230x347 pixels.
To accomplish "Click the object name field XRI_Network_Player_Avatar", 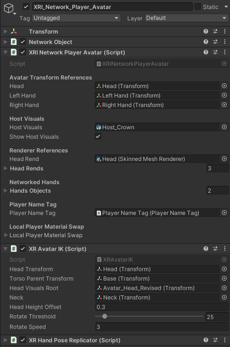I will click(x=113, y=7).
